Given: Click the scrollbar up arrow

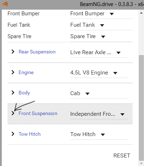Looking at the screenshot, I should click(141, 13).
